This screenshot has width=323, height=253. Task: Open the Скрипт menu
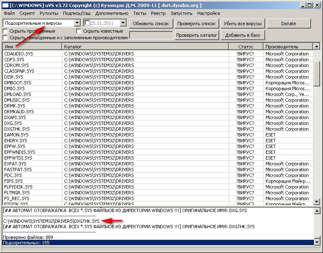point(27,13)
